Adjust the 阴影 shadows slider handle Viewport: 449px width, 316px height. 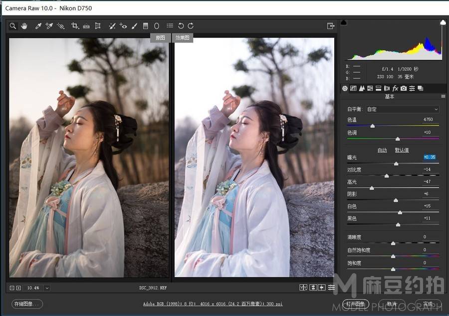[x=396, y=200]
